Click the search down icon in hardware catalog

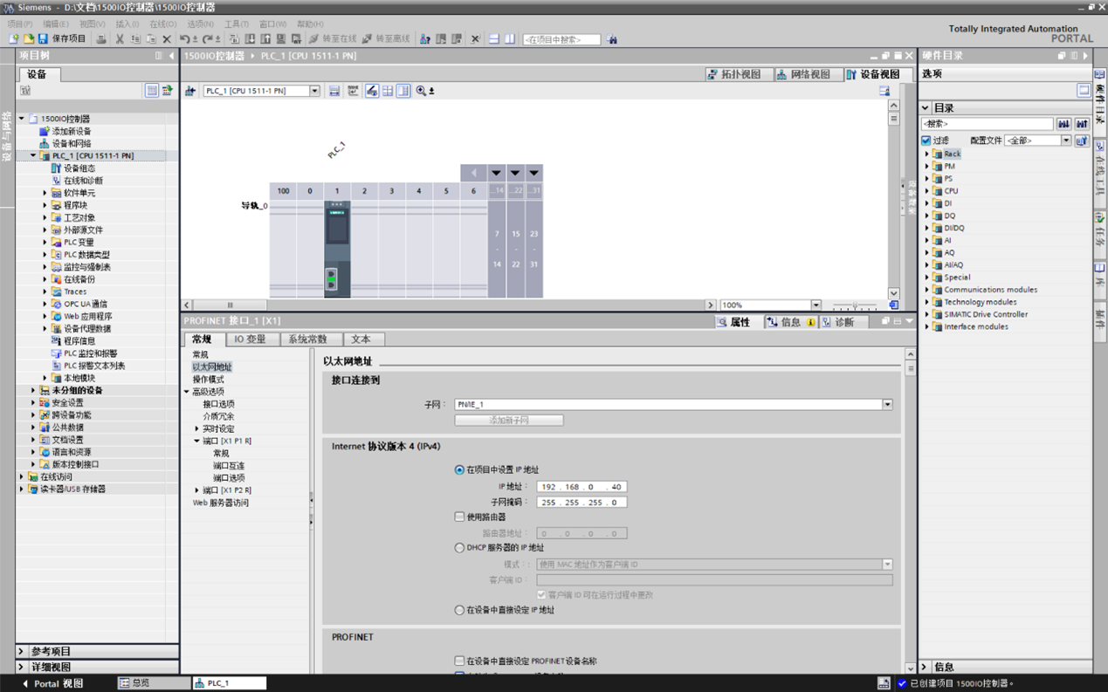point(1063,124)
